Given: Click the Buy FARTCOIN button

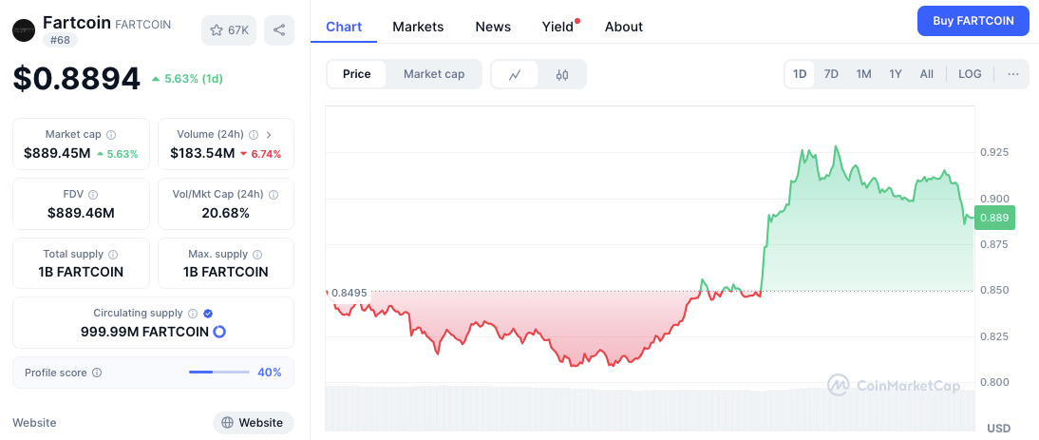Looking at the screenshot, I should (x=973, y=20).
